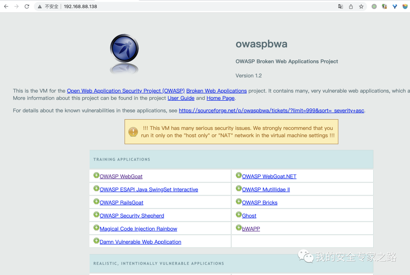The height and width of the screenshot is (275, 410).
Task: Click the owaspbwa page heading
Action: 262,44
